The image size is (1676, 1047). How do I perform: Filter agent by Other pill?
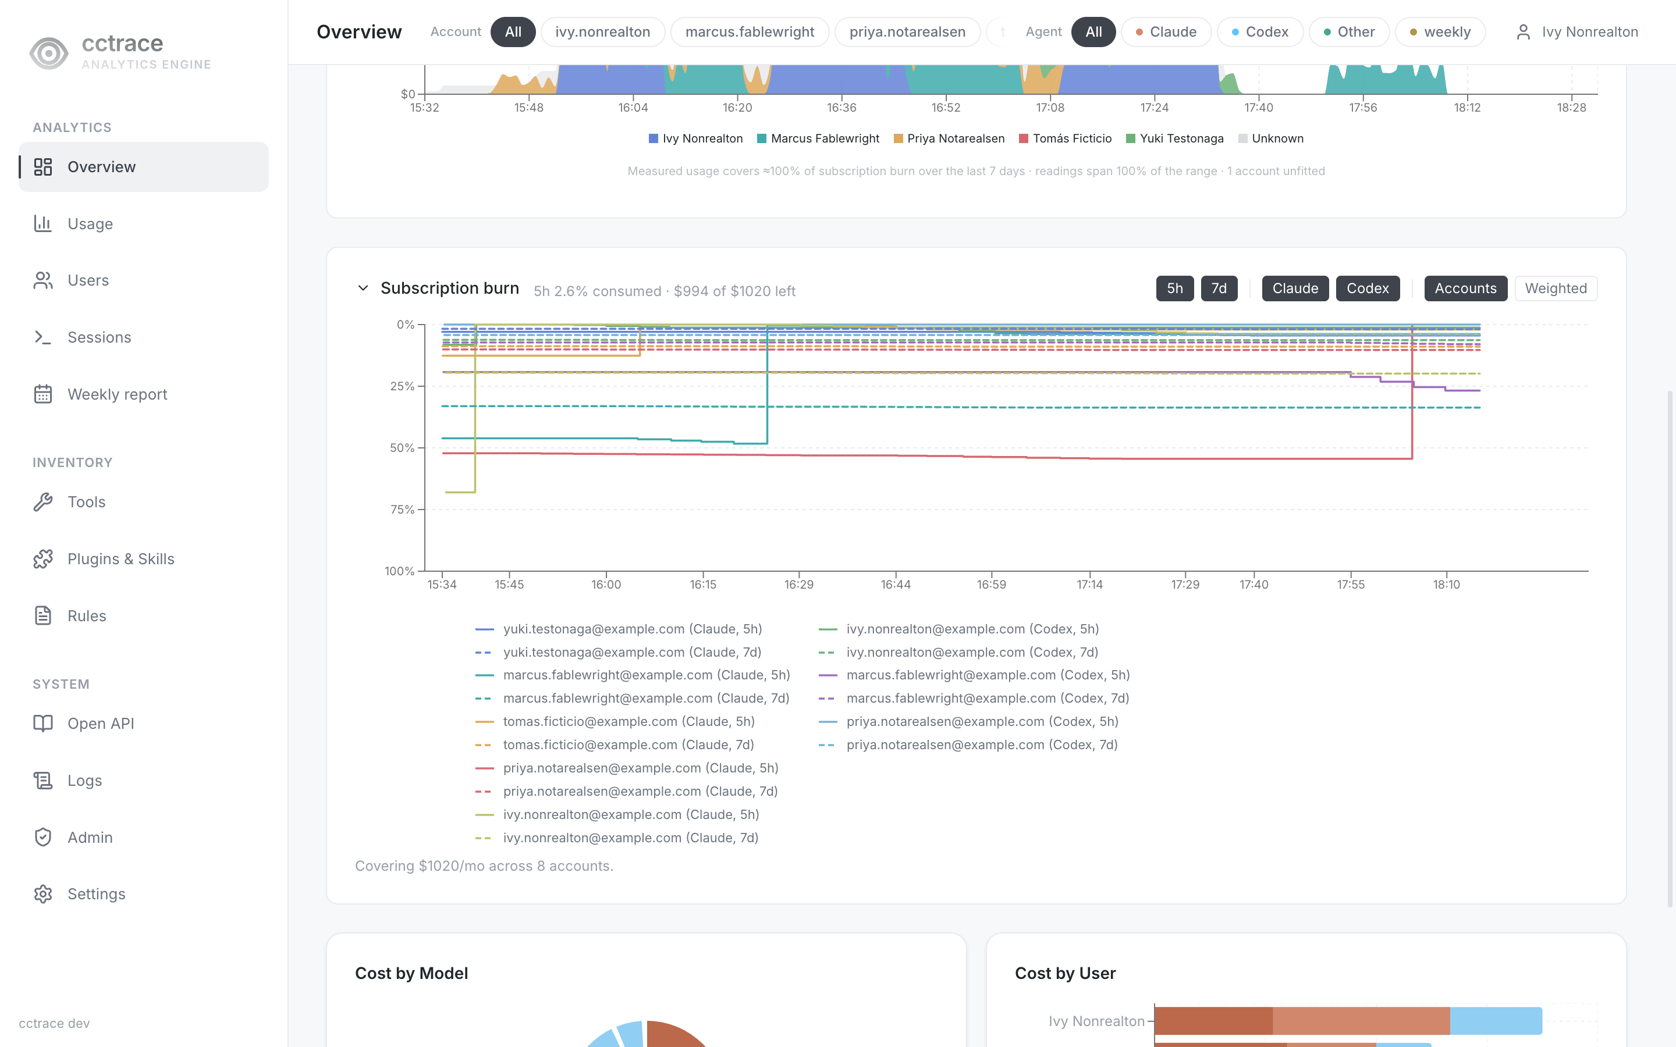coord(1349,32)
